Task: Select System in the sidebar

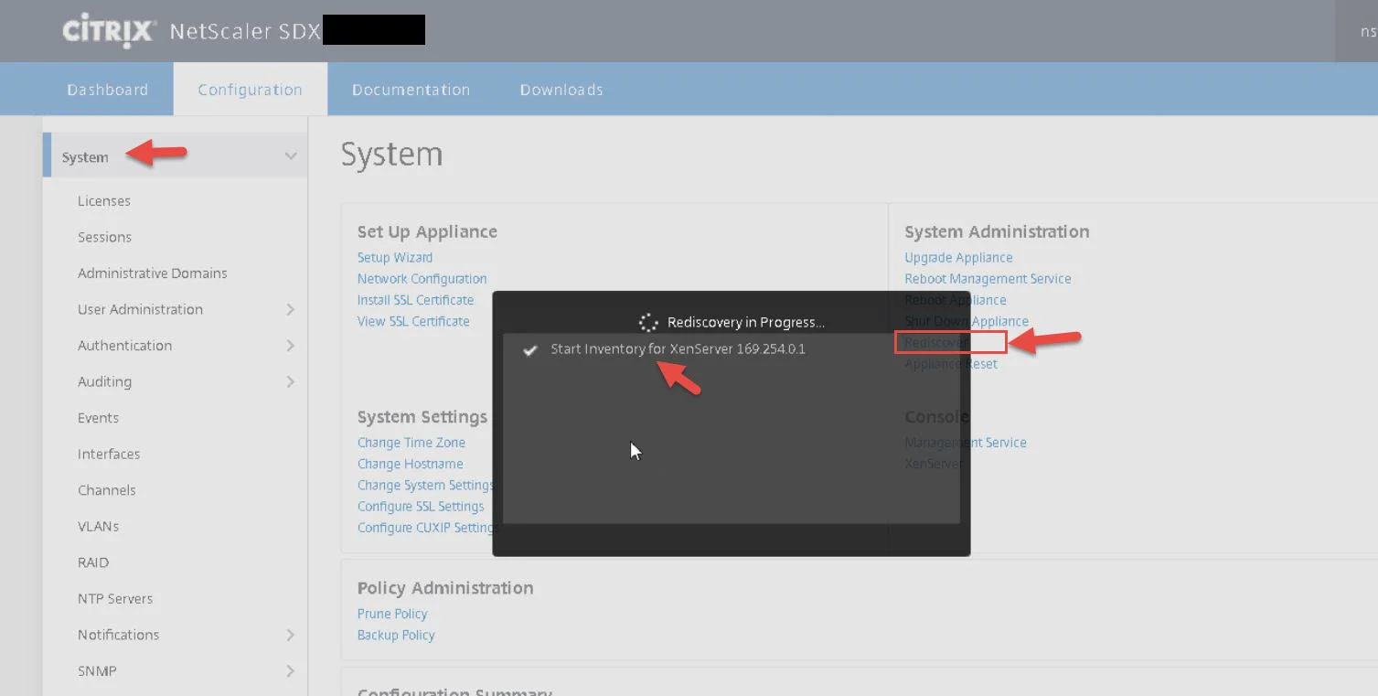Action: pos(85,157)
